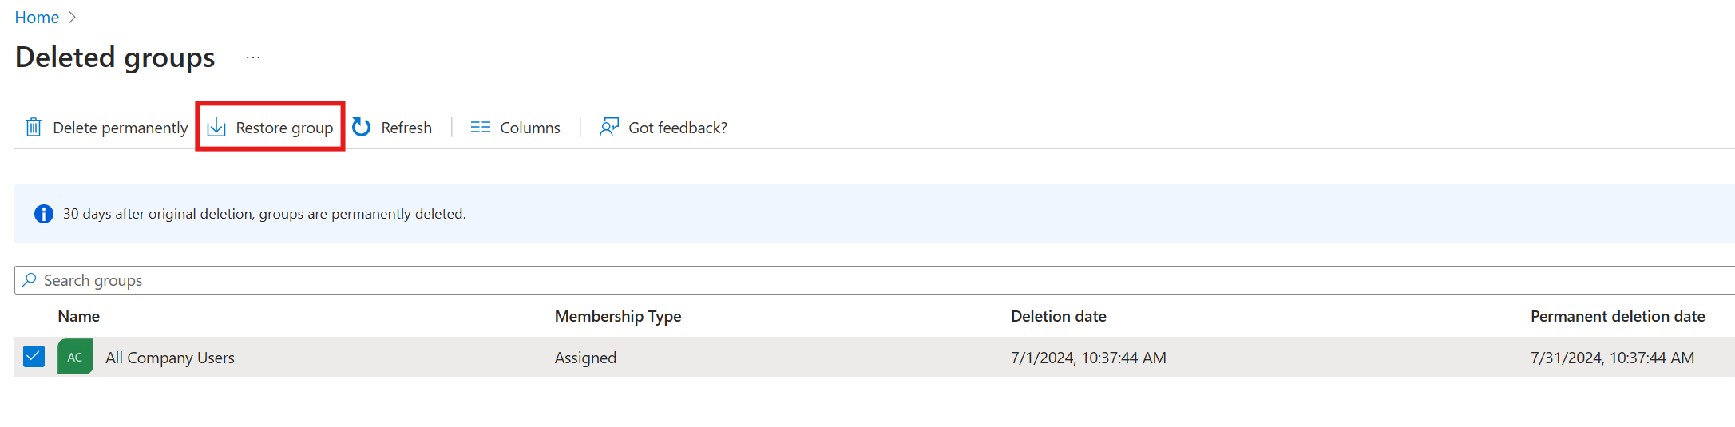The height and width of the screenshot is (427, 1735).
Task: Click the Got feedback person icon
Action: [x=609, y=128]
